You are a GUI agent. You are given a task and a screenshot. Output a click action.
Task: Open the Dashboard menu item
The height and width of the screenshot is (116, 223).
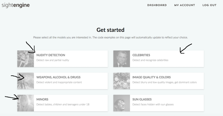pyautogui.click(x=157, y=5)
